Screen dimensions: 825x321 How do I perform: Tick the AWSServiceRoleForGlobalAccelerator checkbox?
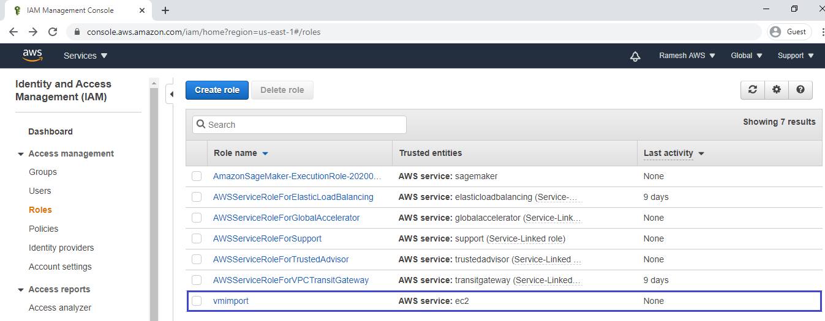[197, 218]
